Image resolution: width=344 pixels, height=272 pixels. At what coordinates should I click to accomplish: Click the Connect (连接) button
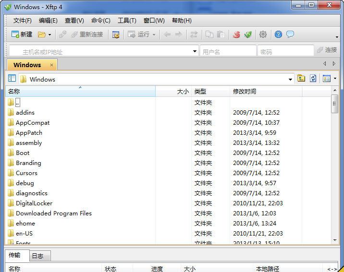[x=327, y=50]
